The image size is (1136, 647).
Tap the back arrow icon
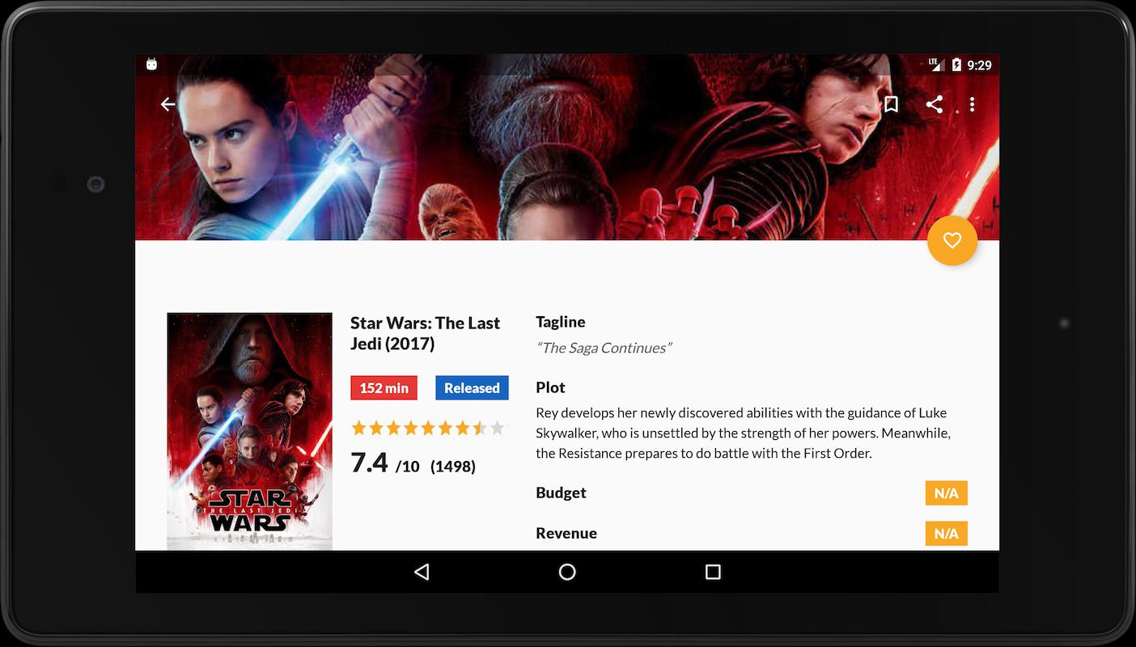point(167,104)
